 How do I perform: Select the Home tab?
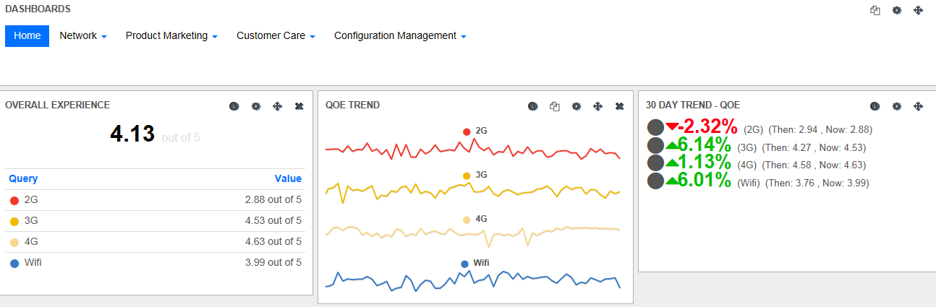click(27, 35)
